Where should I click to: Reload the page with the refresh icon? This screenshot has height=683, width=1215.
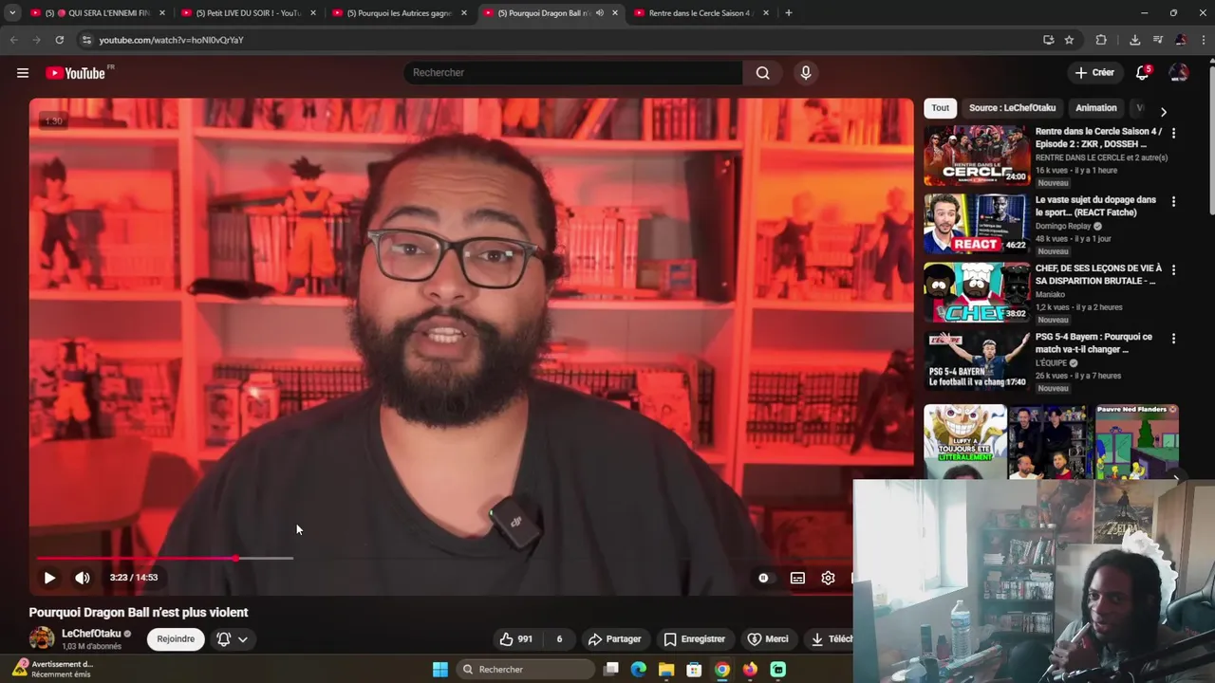click(59, 40)
